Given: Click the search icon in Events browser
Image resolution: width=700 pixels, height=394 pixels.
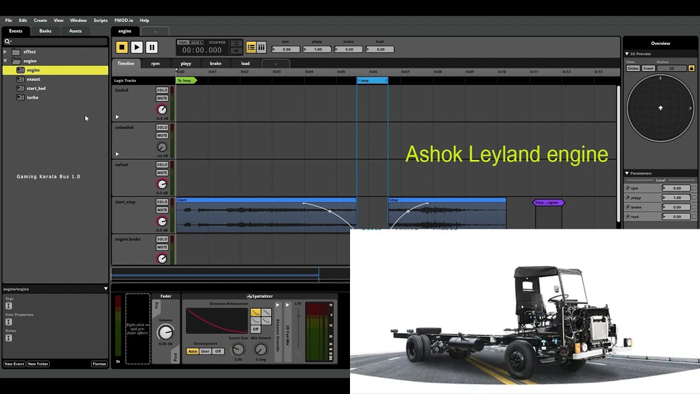Looking at the screenshot, I should (x=8, y=42).
